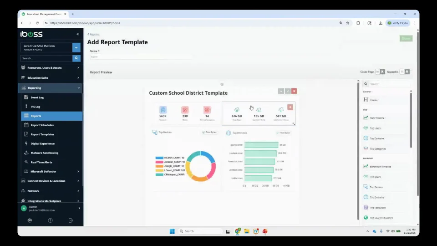Image resolution: width=437 pixels, height=246 pixels.
Task: Open Windows Start button on taskbar
Action: click(172, 231)
